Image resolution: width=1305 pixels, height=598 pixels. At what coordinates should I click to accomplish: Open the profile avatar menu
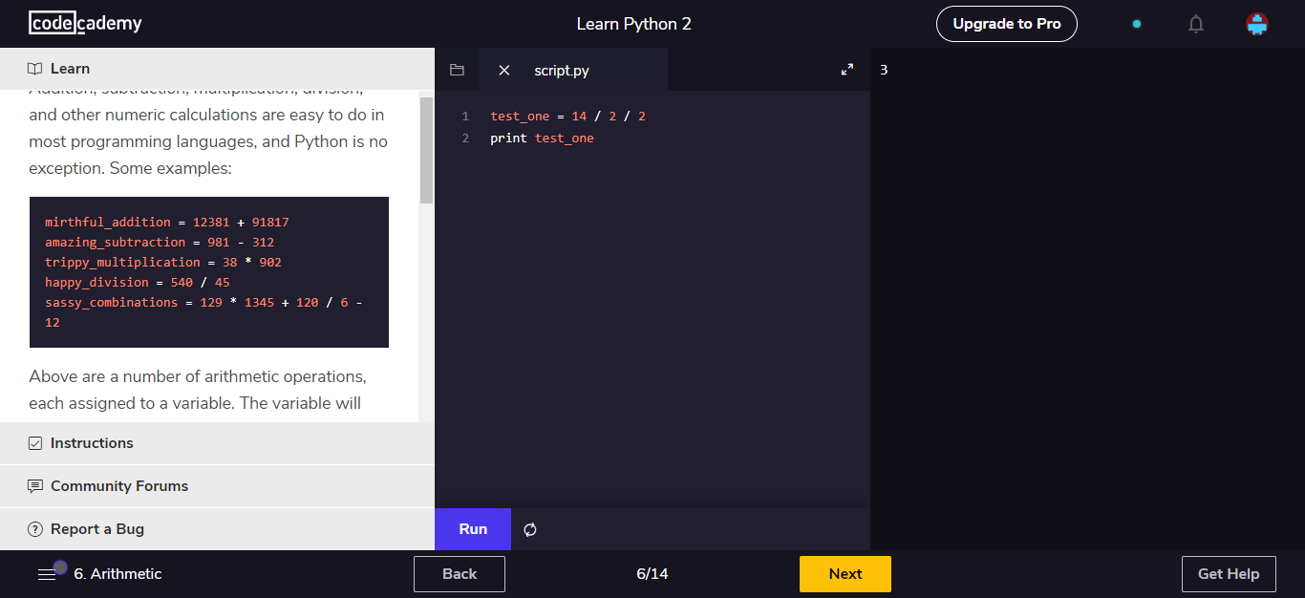1256,23
